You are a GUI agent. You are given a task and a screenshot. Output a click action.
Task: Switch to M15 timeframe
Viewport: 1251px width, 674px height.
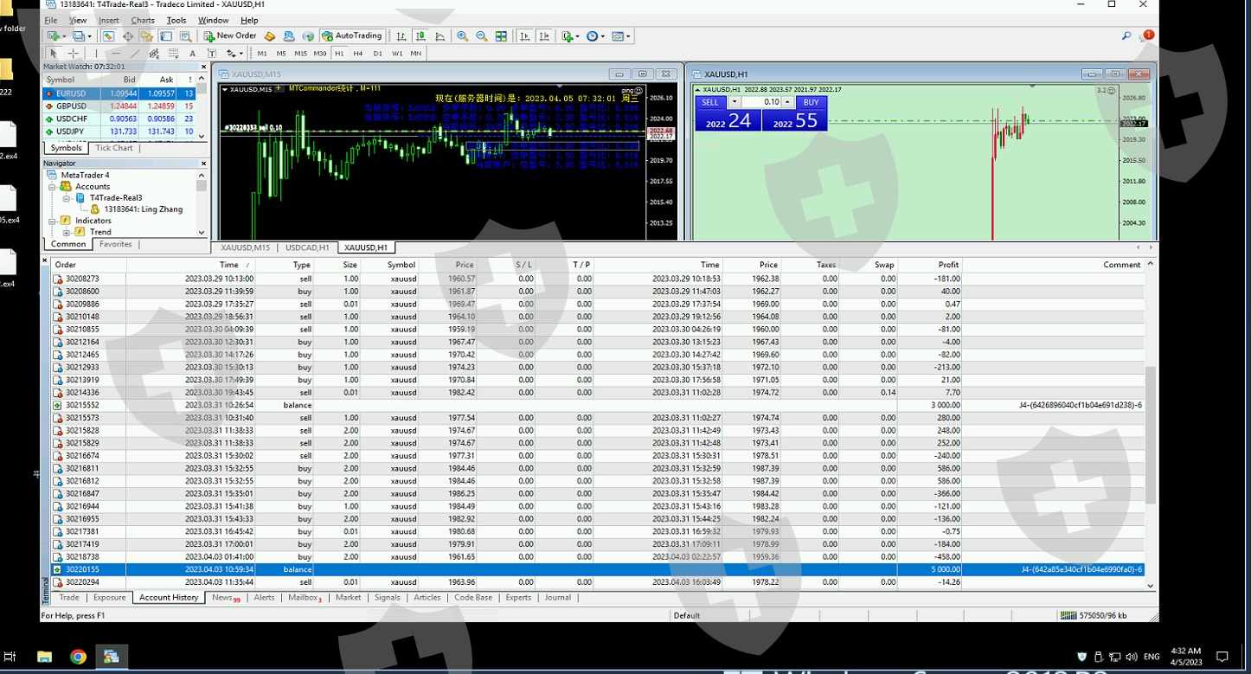[x=300, y=54]
